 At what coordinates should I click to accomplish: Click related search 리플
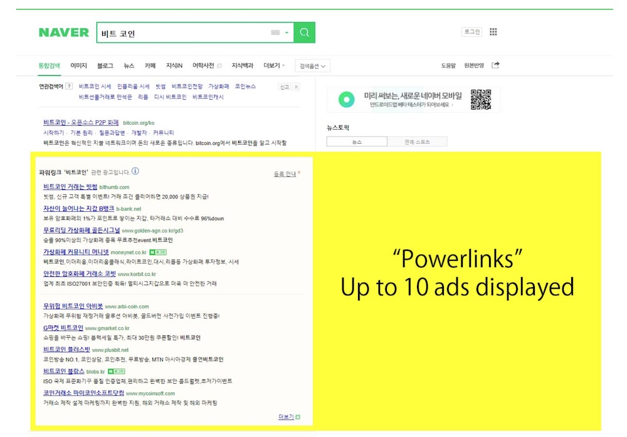tap(143, 97)
